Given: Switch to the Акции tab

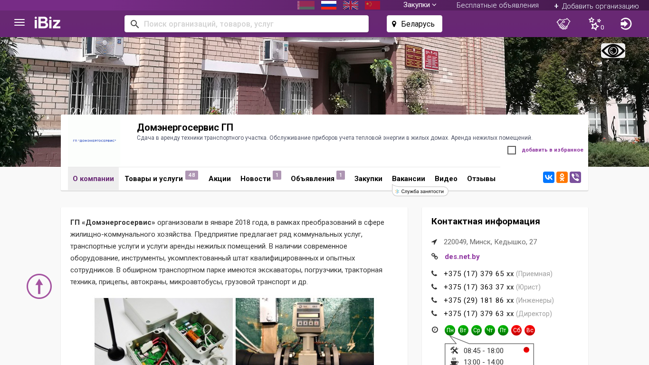Looking at the screenshot, I should pyautogui.click(x=220, y=179).
